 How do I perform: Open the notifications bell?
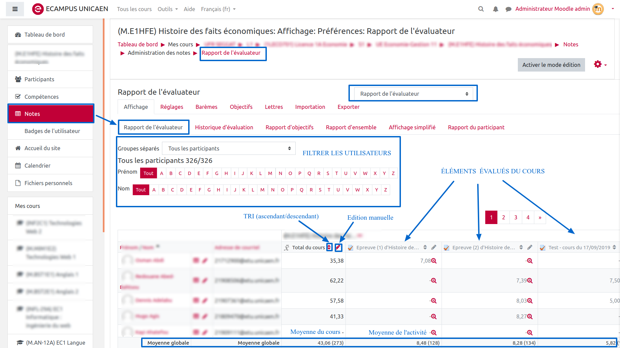click(495, 9)
